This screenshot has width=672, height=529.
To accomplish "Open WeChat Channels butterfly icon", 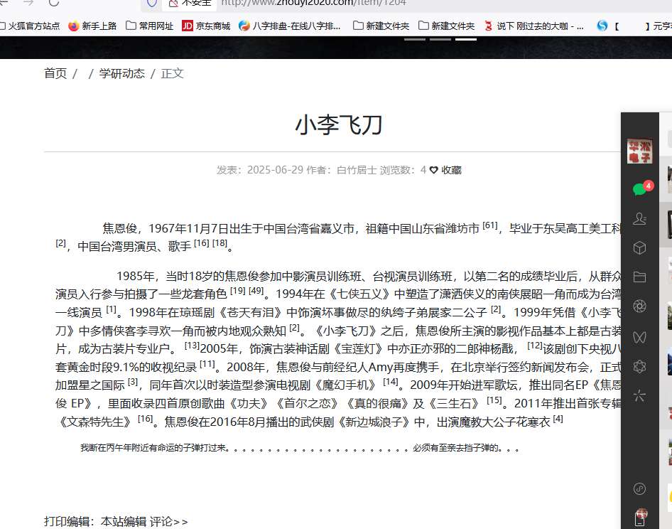I will tap(639, 337).
